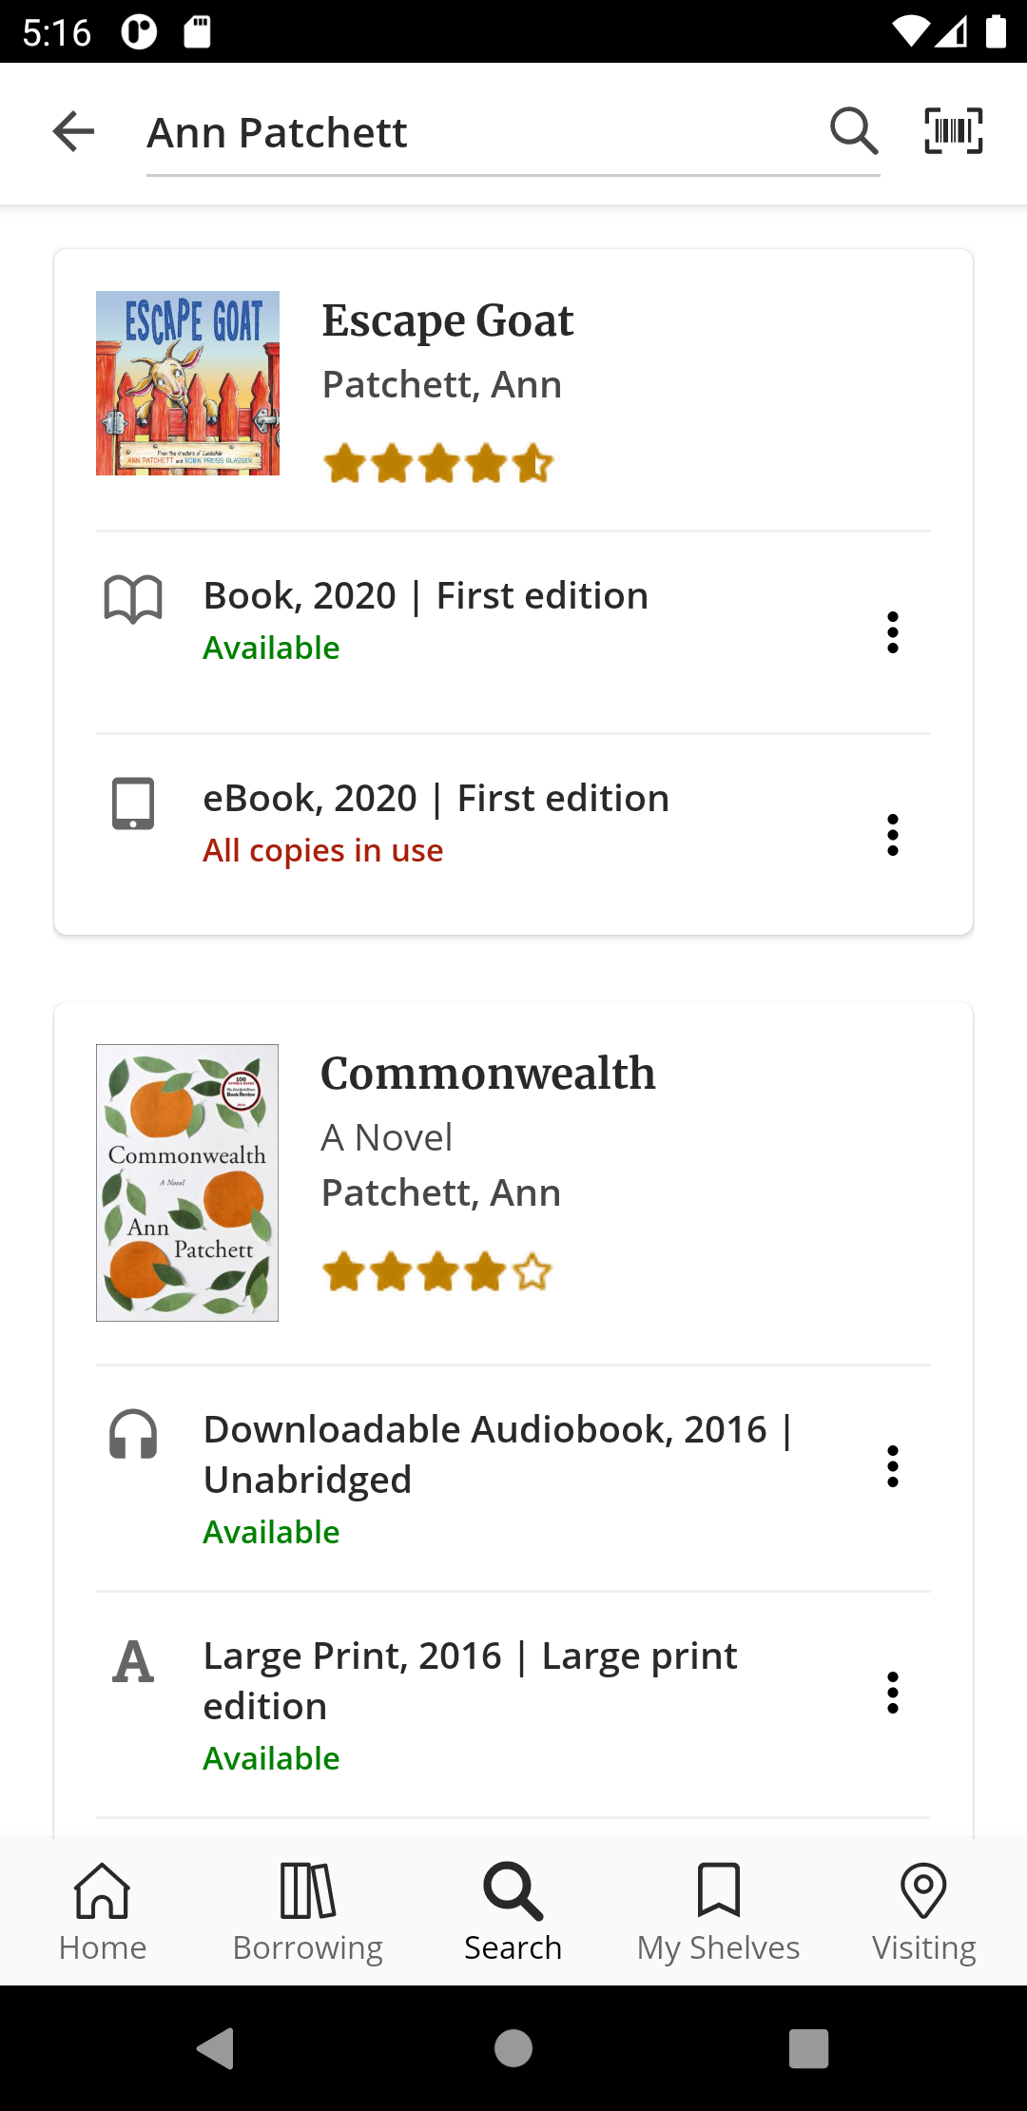Viewport: 1027px width, 2111px height.
Task: Select the Search tab in bottom bar
Action: (x=513, y=1911)
